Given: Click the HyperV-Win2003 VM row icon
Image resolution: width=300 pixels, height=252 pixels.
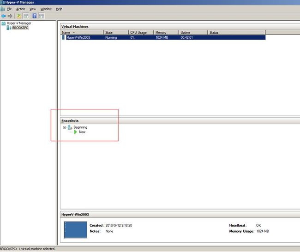Looking at the screenshot, I should 63,37.
